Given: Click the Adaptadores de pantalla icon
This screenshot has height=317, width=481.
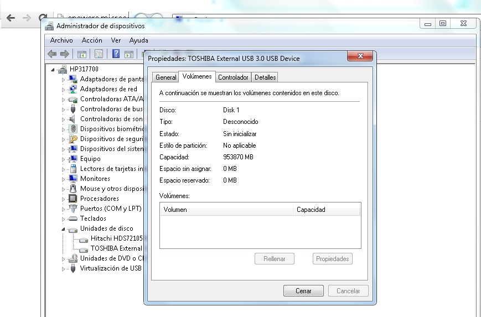Looking at the screenshot, I should (x=73, y=79).
